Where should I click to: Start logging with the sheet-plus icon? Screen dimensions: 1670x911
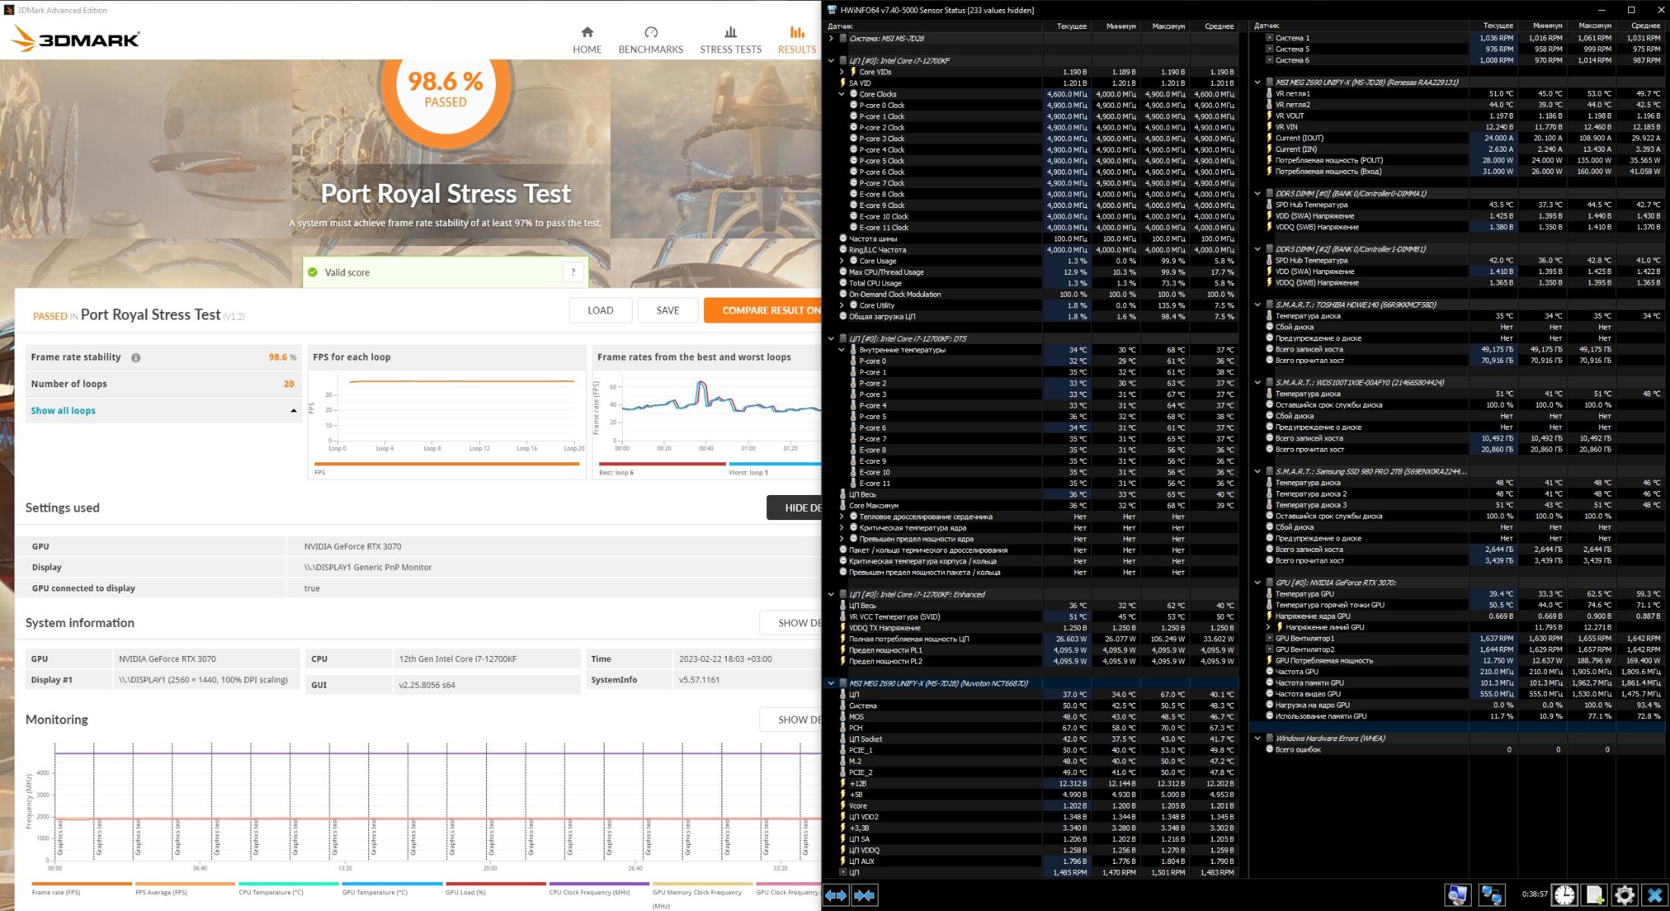pos(1594,895)
